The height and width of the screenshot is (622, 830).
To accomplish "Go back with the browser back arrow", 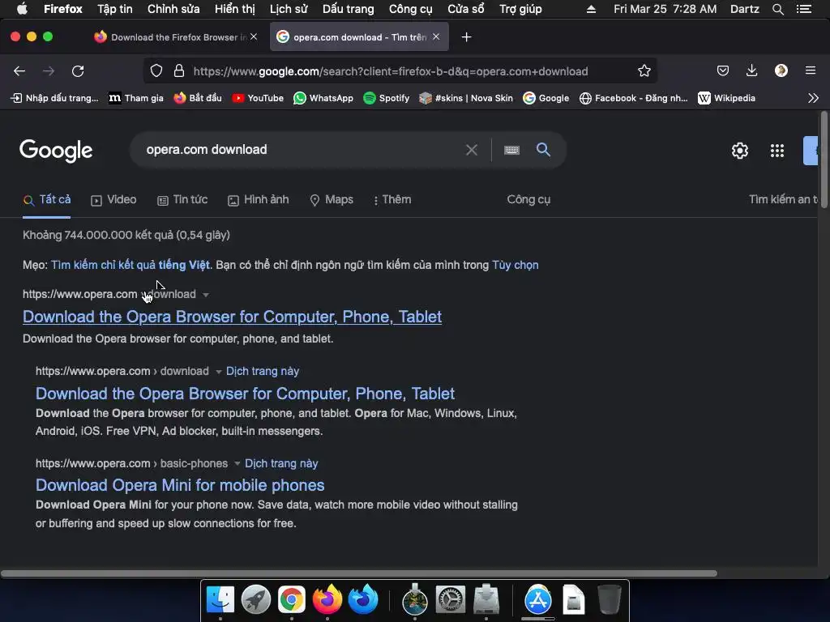I will pos(19,71).
